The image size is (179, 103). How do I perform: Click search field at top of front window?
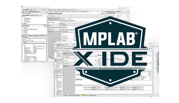pos(154,43)
